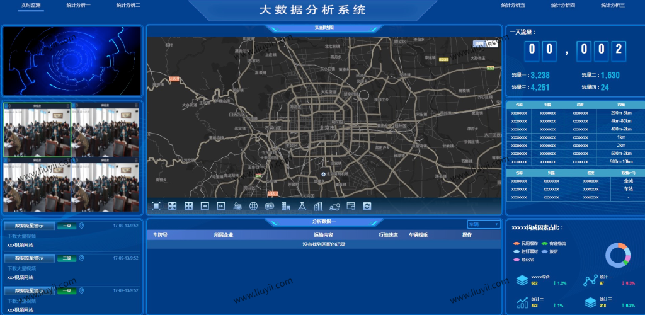Click the location pin beside 三级 alert
645x315 pixels.
81,226
